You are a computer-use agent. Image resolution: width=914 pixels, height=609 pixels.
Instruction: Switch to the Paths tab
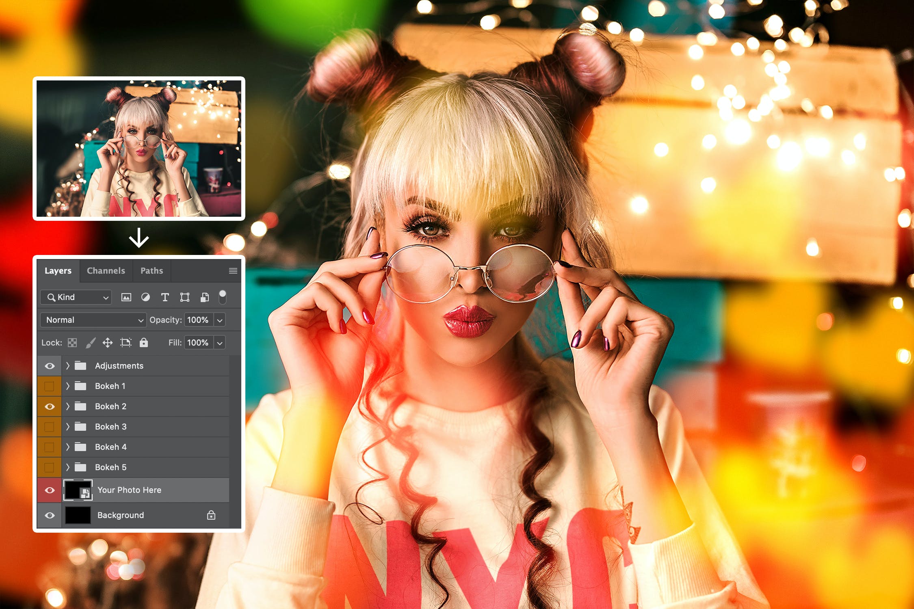(152, 271)
